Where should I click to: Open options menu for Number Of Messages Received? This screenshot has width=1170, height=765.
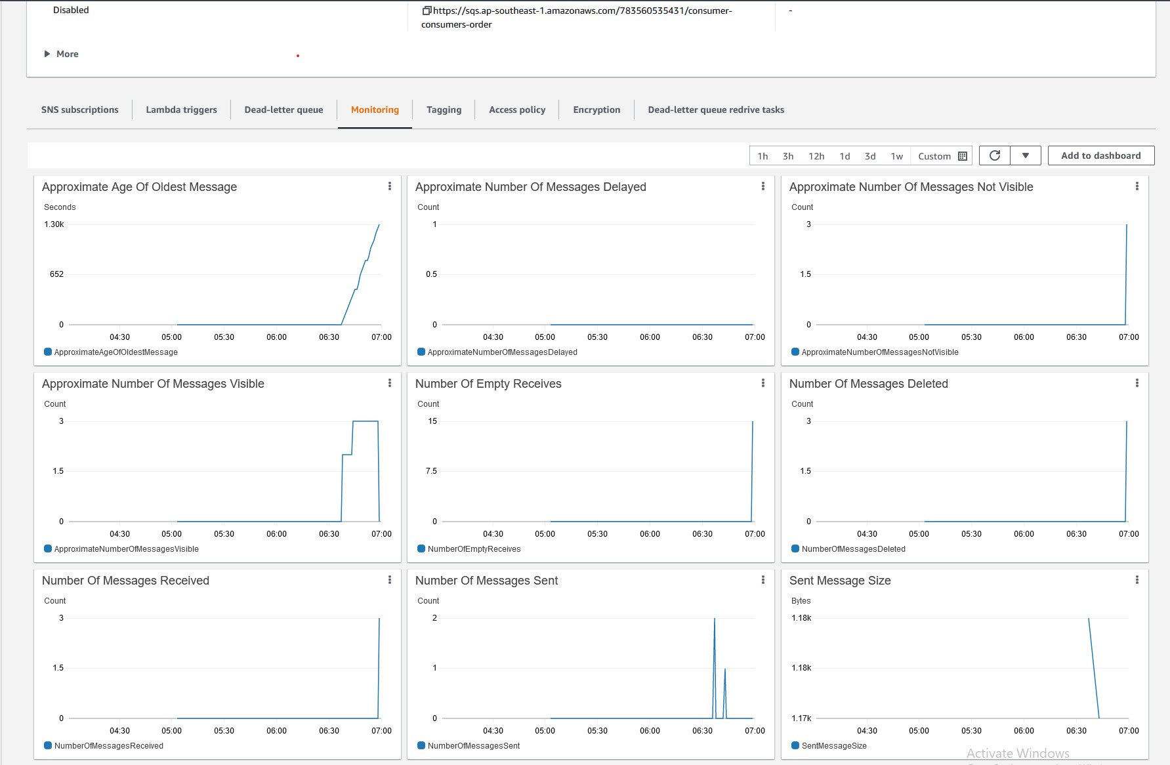click(x=390, y=580)
